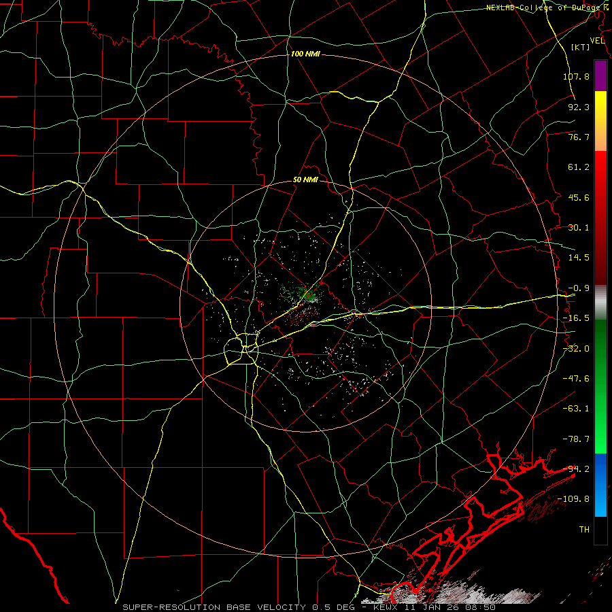Click the 14.5 velocity scale value
The image size is (612, 612).
[579, 258]
